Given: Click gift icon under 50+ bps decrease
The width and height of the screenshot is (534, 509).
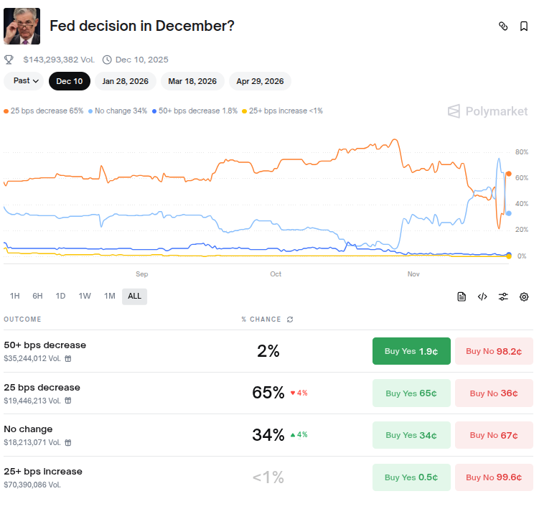Looking at the screenshot, I should pyautogui.click(x=68, y=358).
